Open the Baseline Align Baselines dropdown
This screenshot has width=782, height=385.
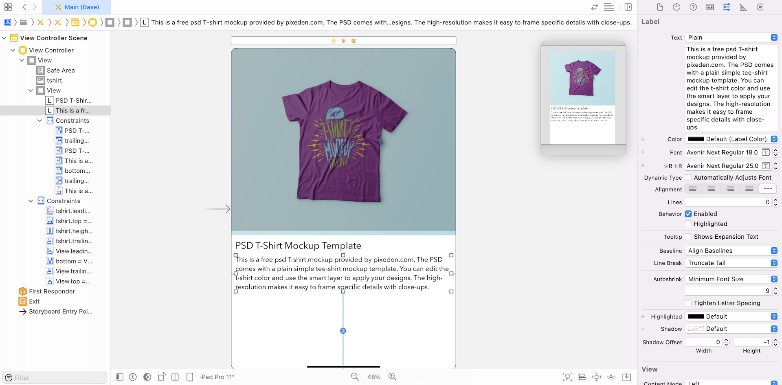click(731, 251)
